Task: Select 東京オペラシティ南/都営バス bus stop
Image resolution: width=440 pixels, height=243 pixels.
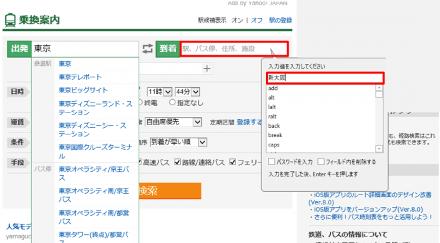Action: [x=94, y=217]
